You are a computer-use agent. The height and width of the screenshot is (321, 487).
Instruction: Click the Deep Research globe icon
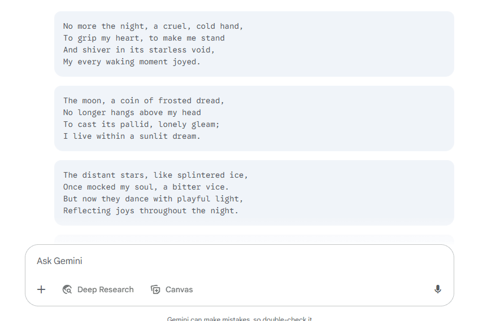[67, 289]
